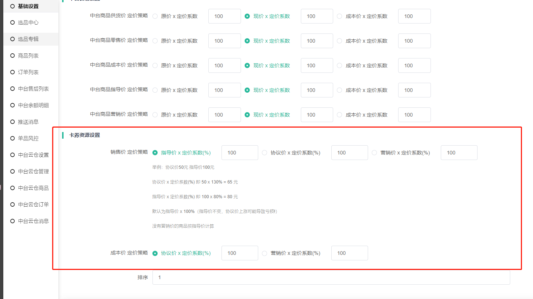Open 中台云仓消息 in the sidebar
The height and width of the screenshot is (299, 533).
point(33,221)
